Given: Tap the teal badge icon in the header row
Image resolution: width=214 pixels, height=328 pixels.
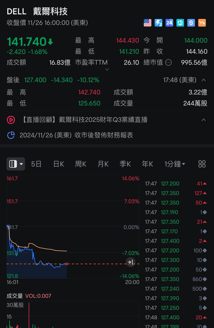Looking at the screenshot, I should click(x=180, y=23).
